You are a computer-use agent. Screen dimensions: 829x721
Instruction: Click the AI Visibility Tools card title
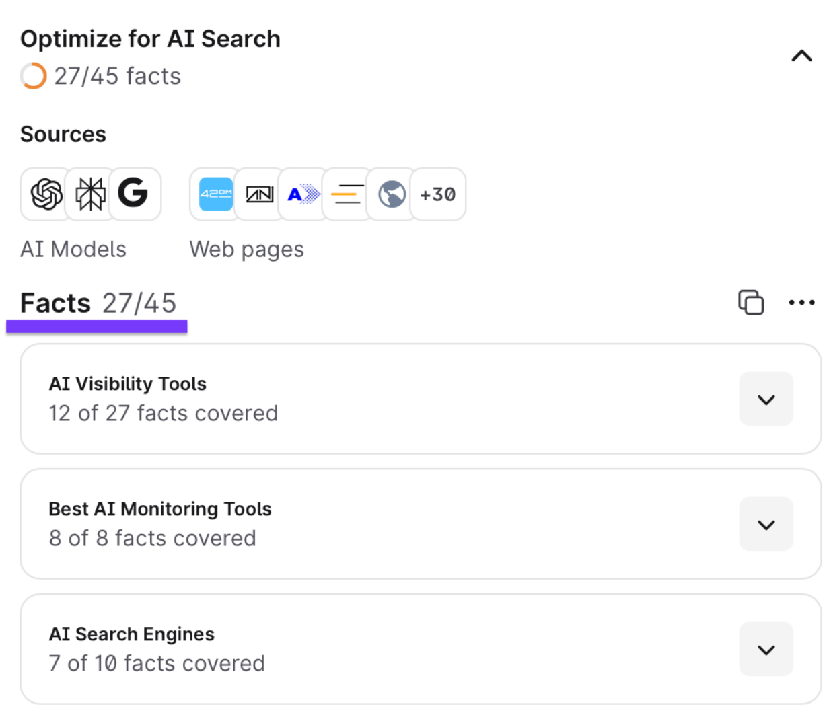[x=128, y=384]
